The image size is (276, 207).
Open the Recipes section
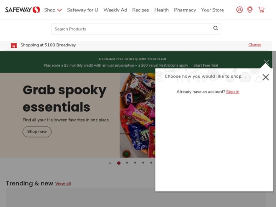[x=140, y=10]
